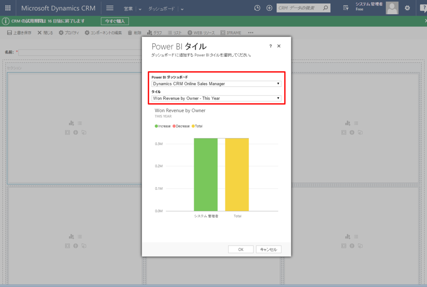Open more commands ellipsis in toolbar

tap(251, 33)
